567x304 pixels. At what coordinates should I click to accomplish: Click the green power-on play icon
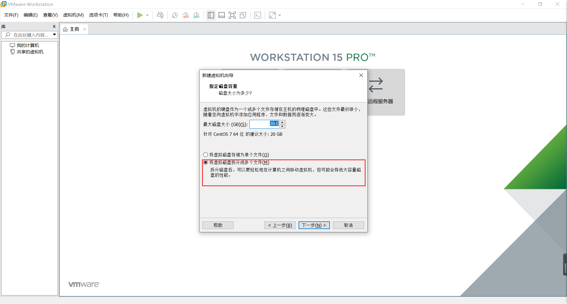(x=140, y=15)
